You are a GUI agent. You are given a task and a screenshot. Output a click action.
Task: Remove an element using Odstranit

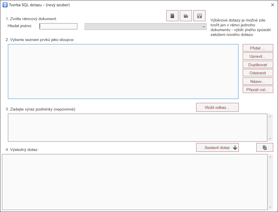pyautogui.click(x=258, y=73)
